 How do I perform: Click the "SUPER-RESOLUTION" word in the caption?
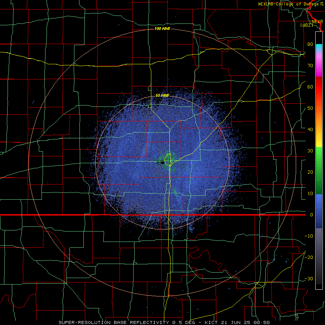tap(84, 322)
